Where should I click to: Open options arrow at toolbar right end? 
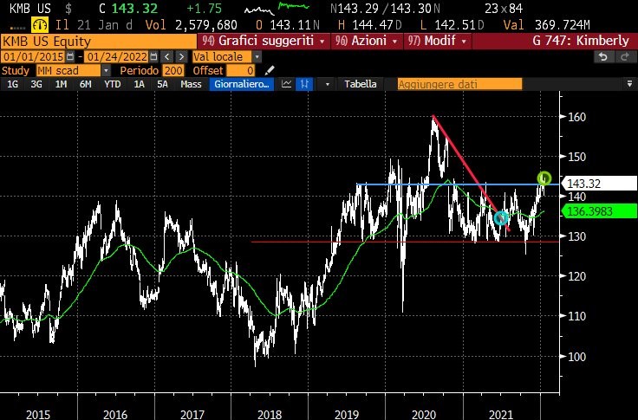(x=629, y=84)
